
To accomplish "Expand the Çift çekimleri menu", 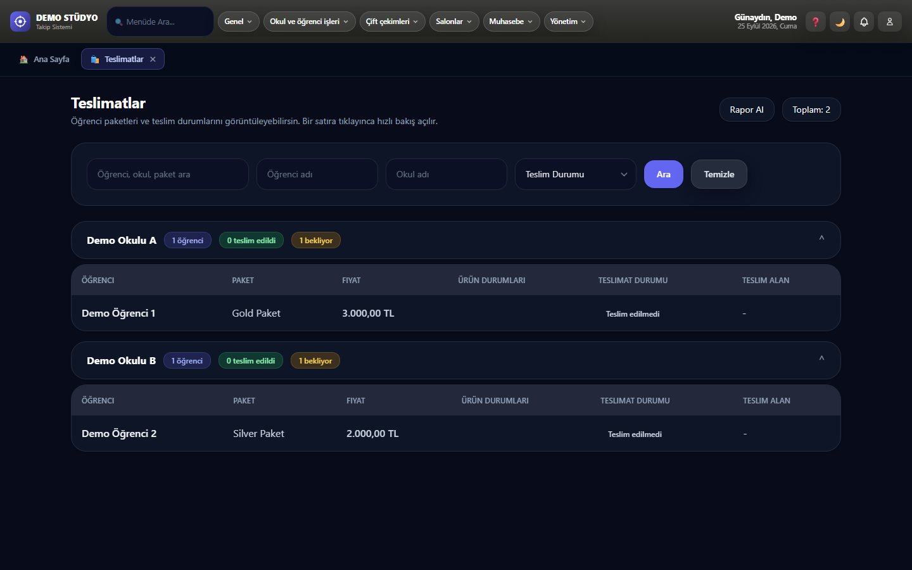I will click(392, 22).
